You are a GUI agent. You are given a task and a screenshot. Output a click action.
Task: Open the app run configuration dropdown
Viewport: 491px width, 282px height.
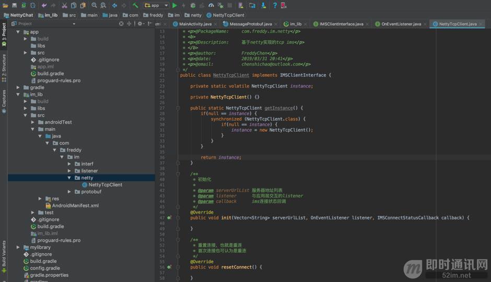click(156, 5)
